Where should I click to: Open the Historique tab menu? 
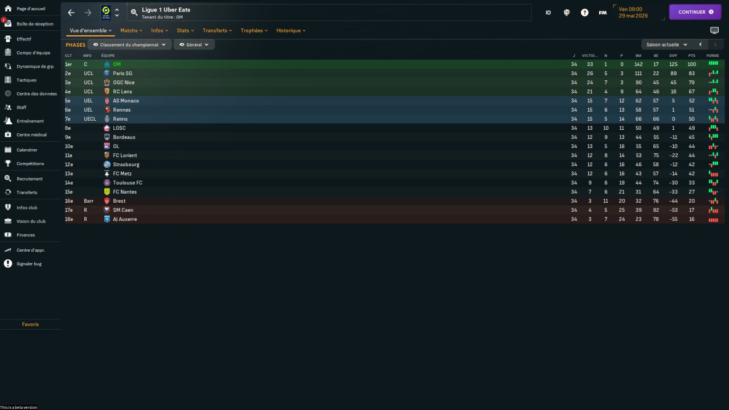[x=291, y=31]
